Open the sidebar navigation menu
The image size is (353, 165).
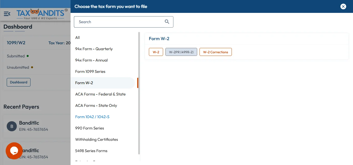7,14
